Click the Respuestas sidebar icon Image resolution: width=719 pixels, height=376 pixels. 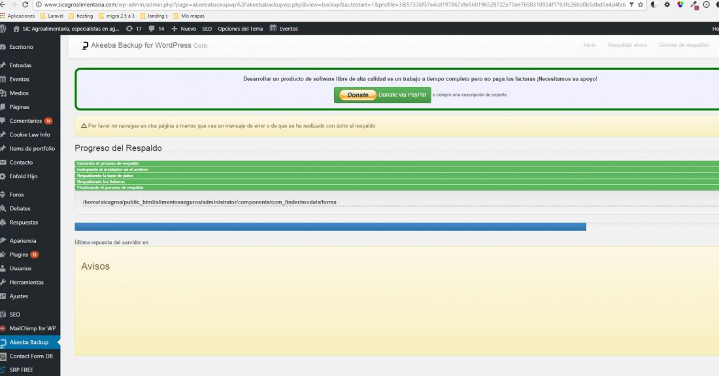pos(3,222)
